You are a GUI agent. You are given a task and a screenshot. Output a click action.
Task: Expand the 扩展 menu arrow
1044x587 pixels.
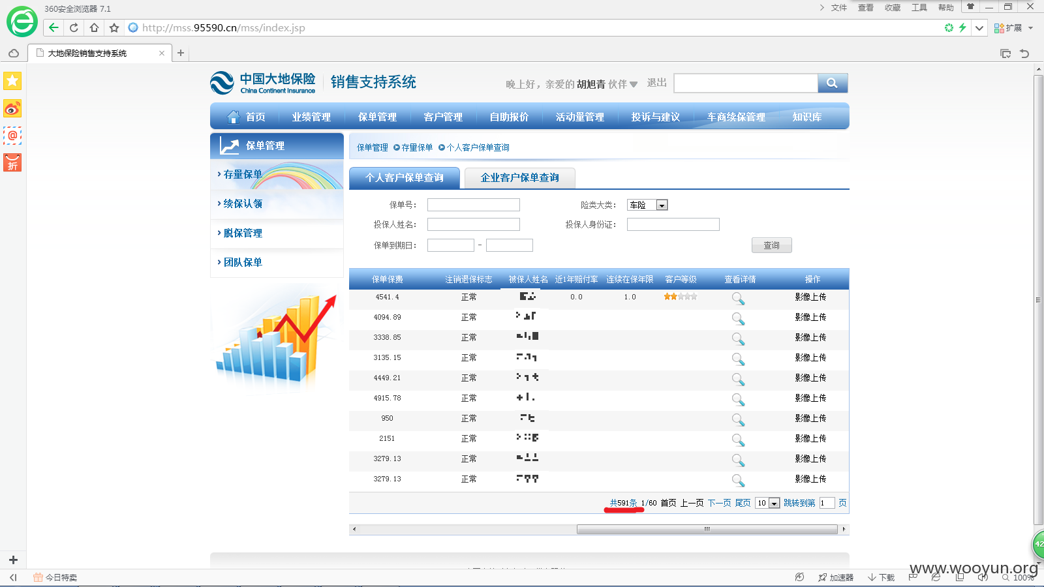click(1030, 28)
